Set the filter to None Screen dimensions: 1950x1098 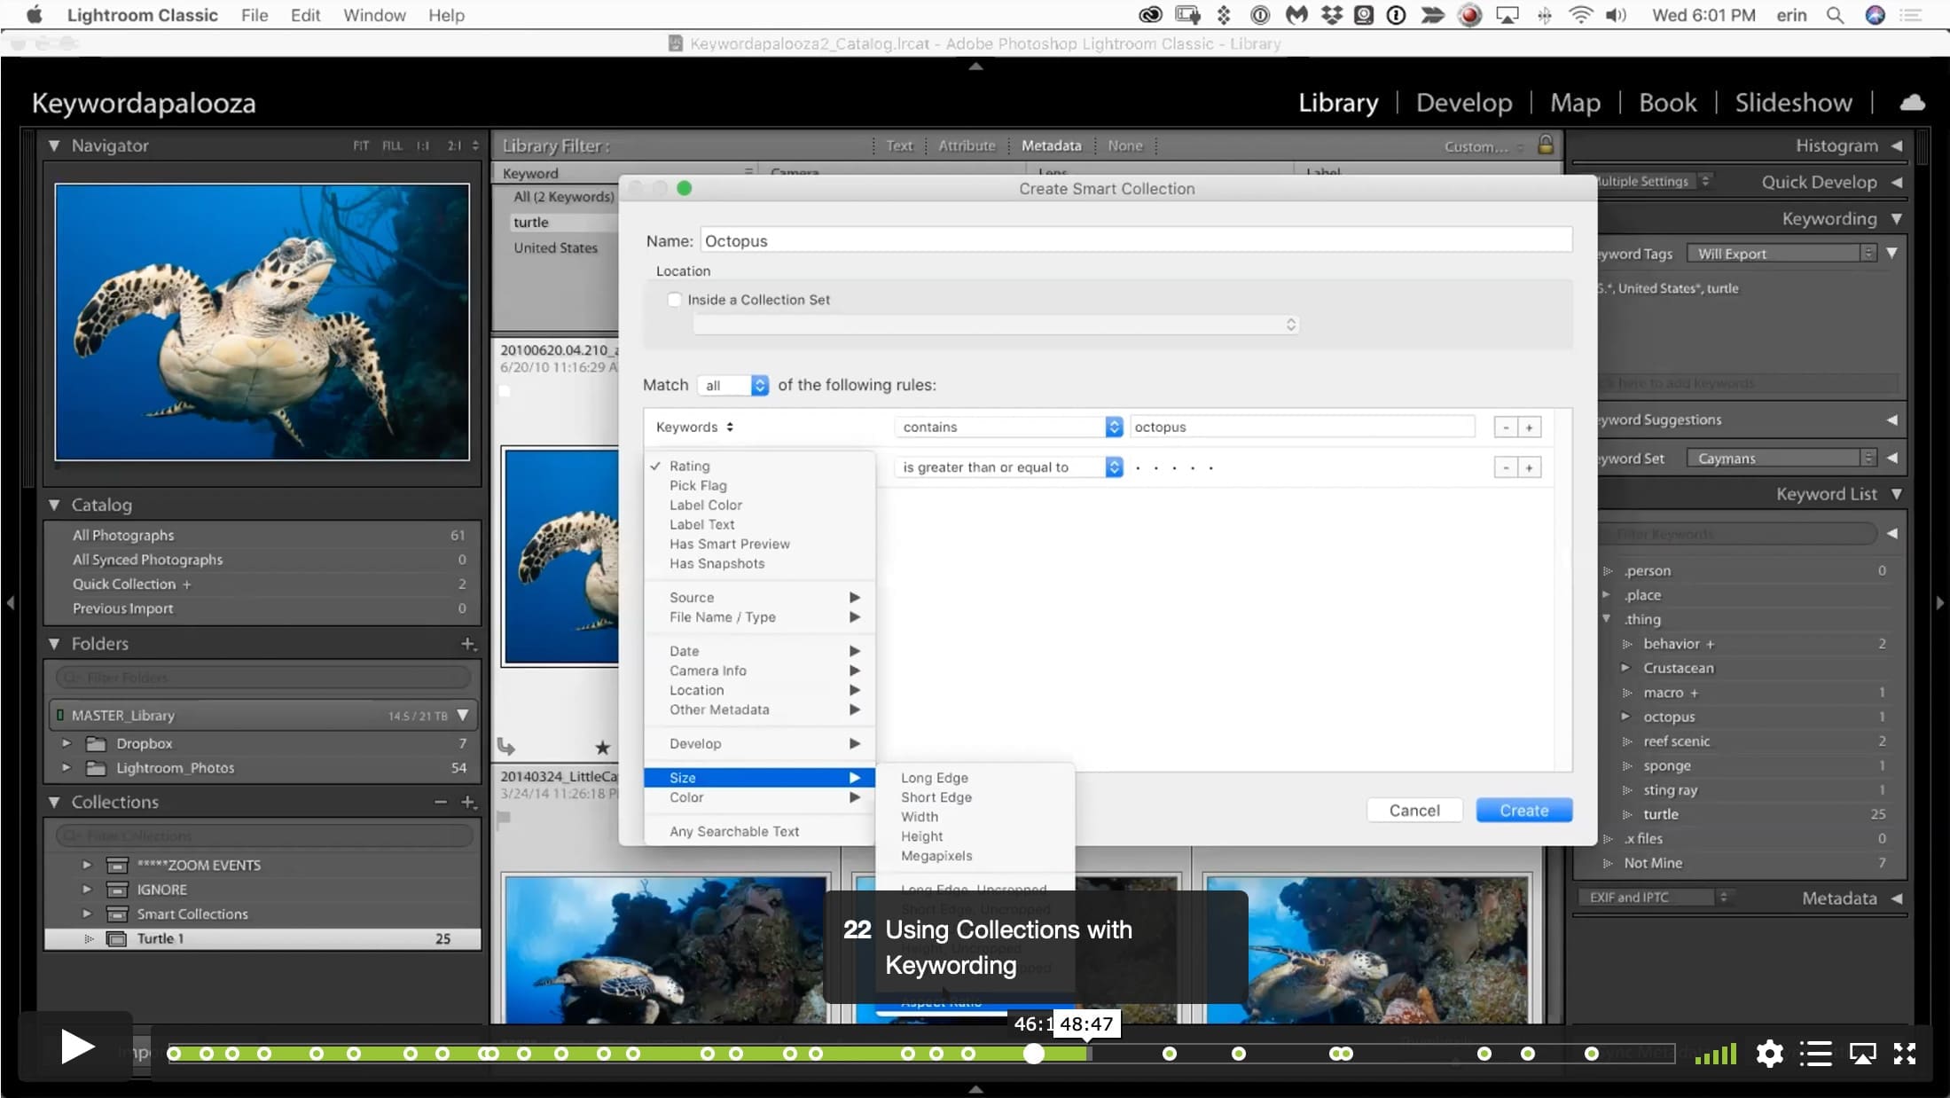1124,145
